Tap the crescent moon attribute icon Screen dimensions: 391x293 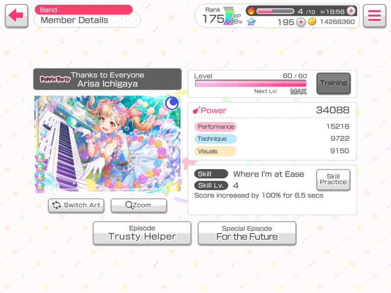[x=172, y=103]
